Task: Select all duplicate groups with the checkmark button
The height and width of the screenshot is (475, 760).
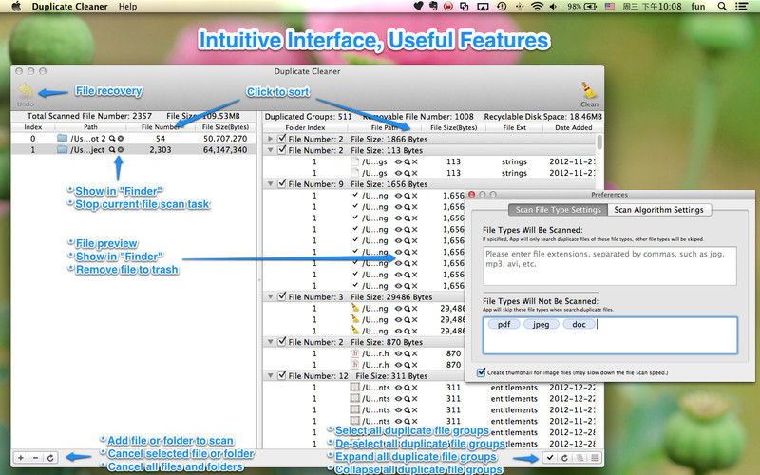Action: tap(550, 458)
